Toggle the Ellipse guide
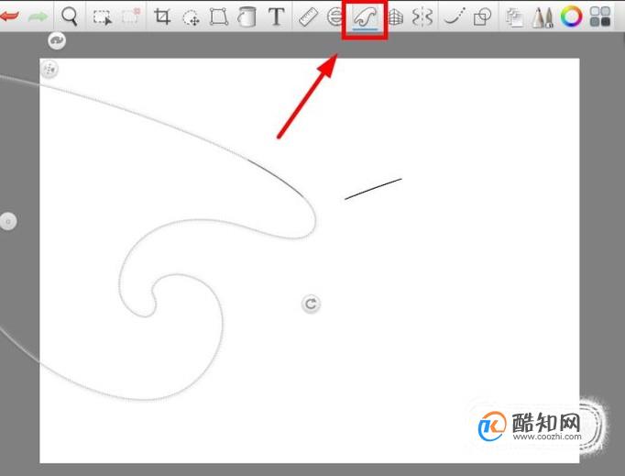 click(x=334, y=17)
